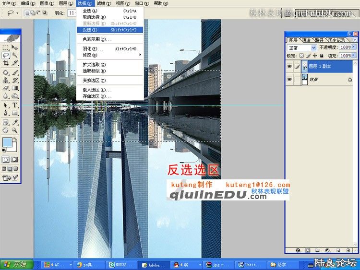Toggle visibility of the 背景 layer
The image size is (360, 270).
coord(289,80)
